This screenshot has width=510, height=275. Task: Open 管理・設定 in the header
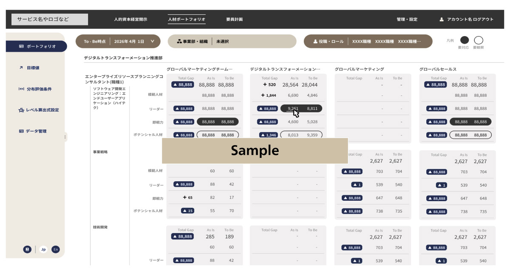[x=407, y=20]
